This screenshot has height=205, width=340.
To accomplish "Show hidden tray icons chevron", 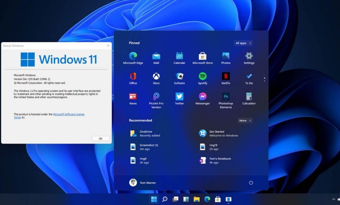I will click(x=333, y=199).
